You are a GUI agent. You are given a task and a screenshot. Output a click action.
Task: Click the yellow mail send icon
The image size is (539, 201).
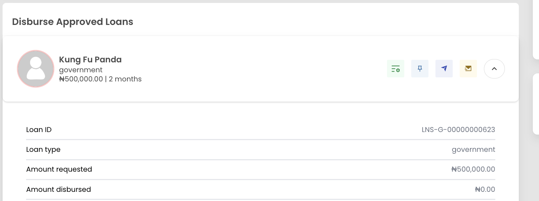468,69
